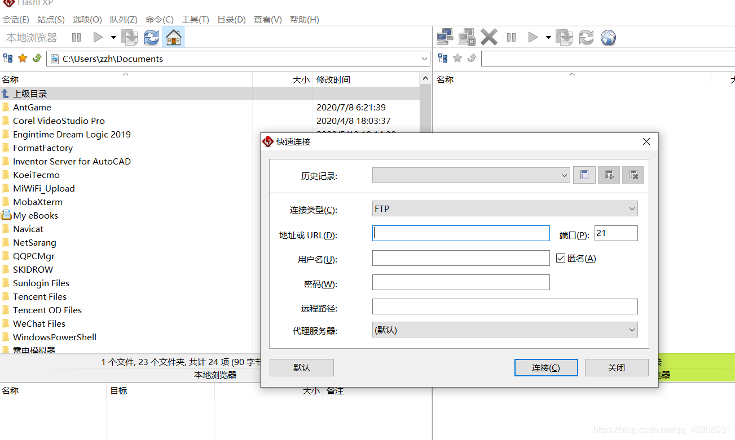Open the 历史记录 history dropdown

(471, 175)
